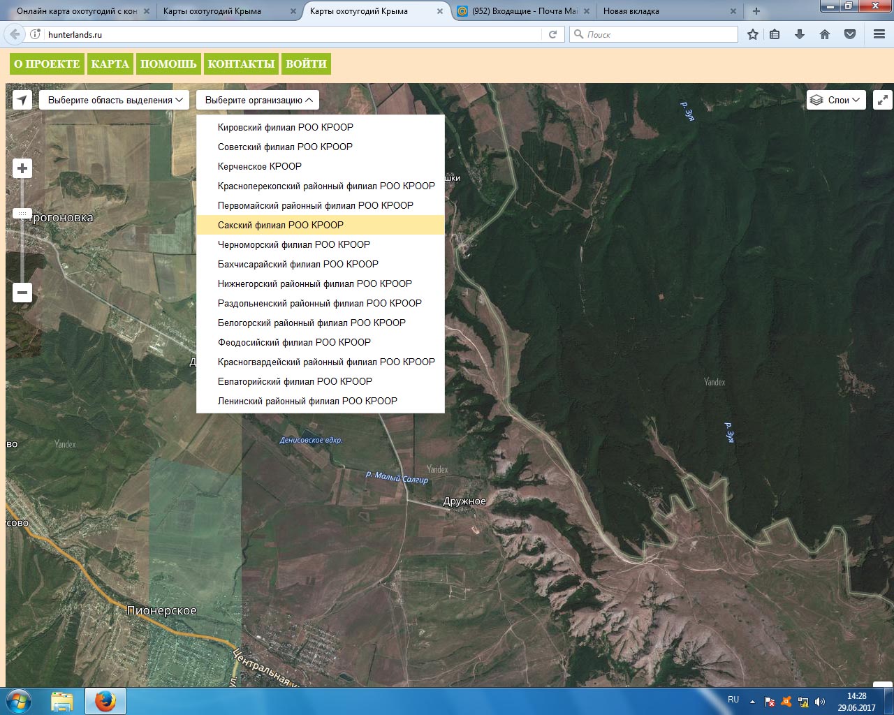Choose Феодосийский филиал РОО КРООР from list
The width and height of the screenshot is (894, 715).
point(294,342)
